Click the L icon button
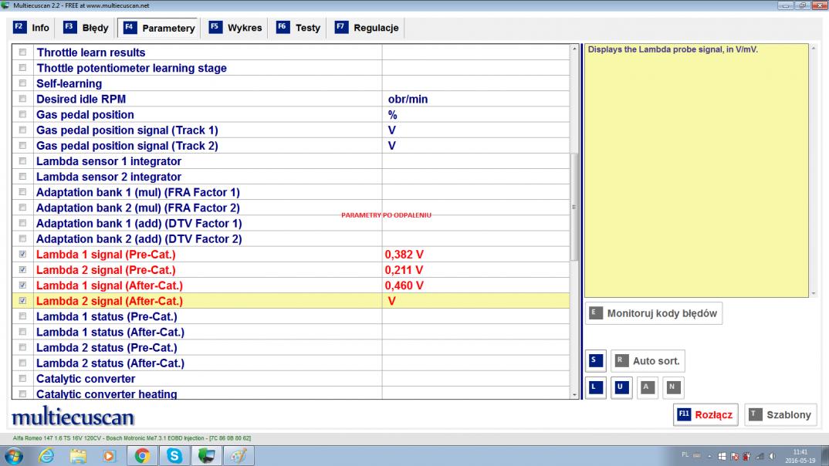 (595, 387)
